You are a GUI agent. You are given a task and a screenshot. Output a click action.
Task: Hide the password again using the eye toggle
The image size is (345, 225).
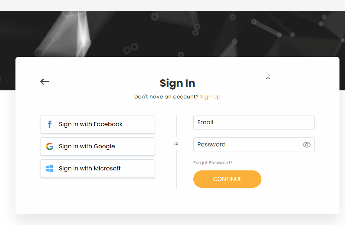pos(307,145)
